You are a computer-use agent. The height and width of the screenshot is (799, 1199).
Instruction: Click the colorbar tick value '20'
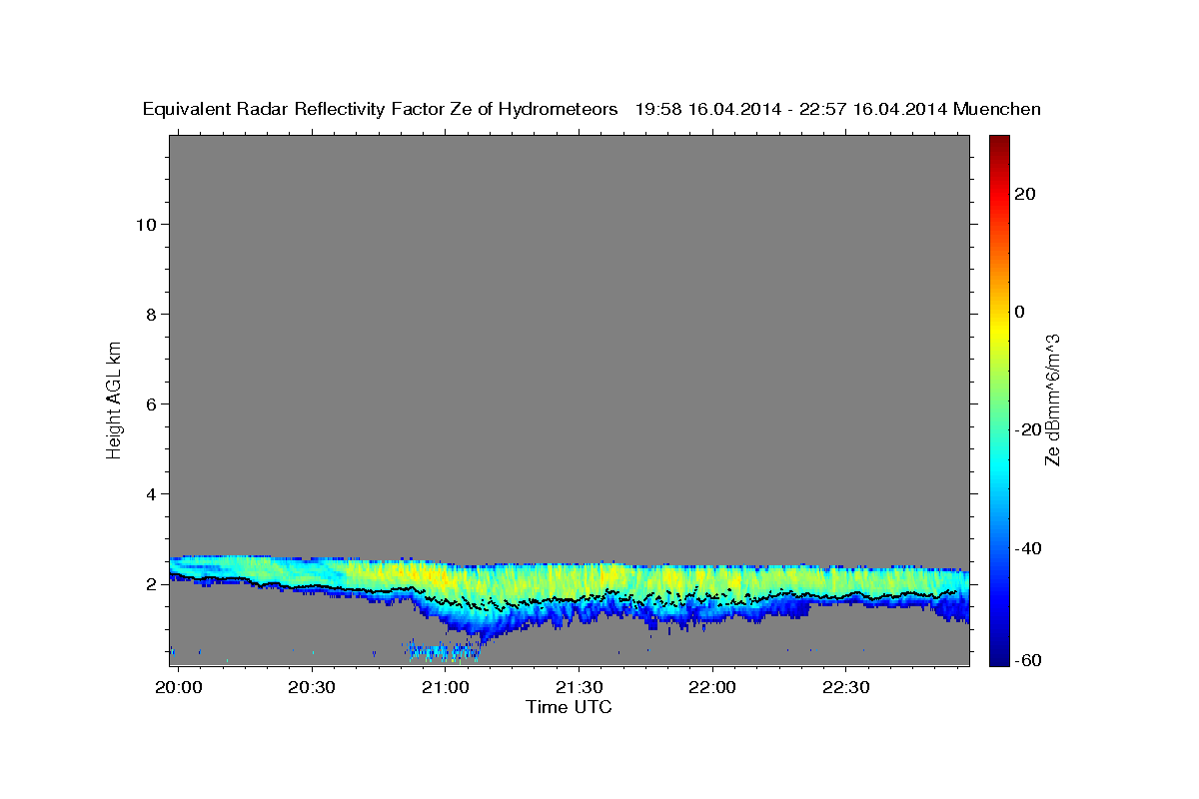coord(1025,194)
